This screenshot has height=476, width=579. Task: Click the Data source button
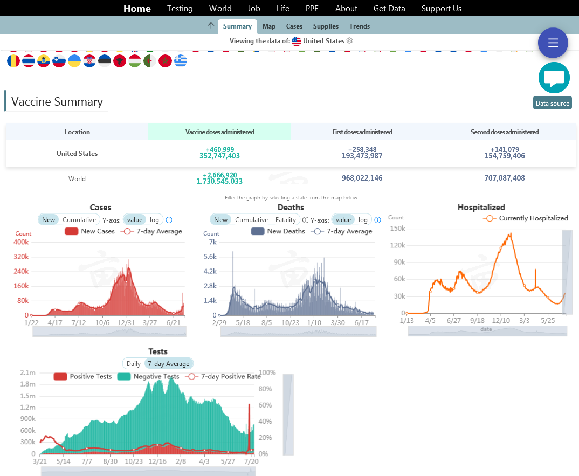(552, 104)
